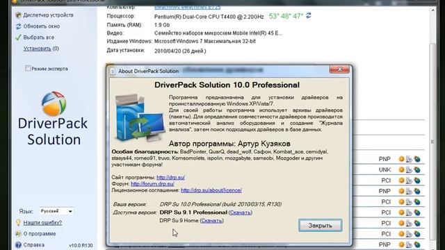Click the computer name link at top

click(188, 8)
